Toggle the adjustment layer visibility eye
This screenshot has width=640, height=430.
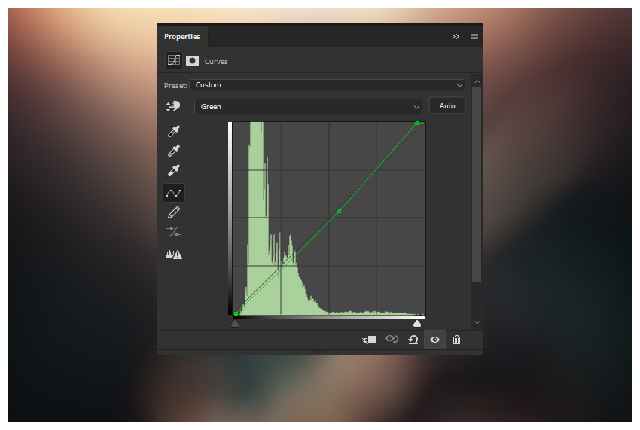click(434, 340)
